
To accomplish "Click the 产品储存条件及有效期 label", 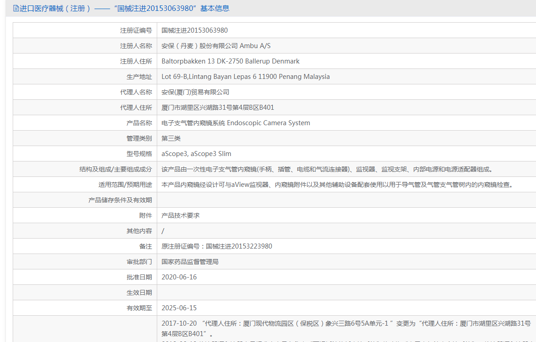I will 120,200.
